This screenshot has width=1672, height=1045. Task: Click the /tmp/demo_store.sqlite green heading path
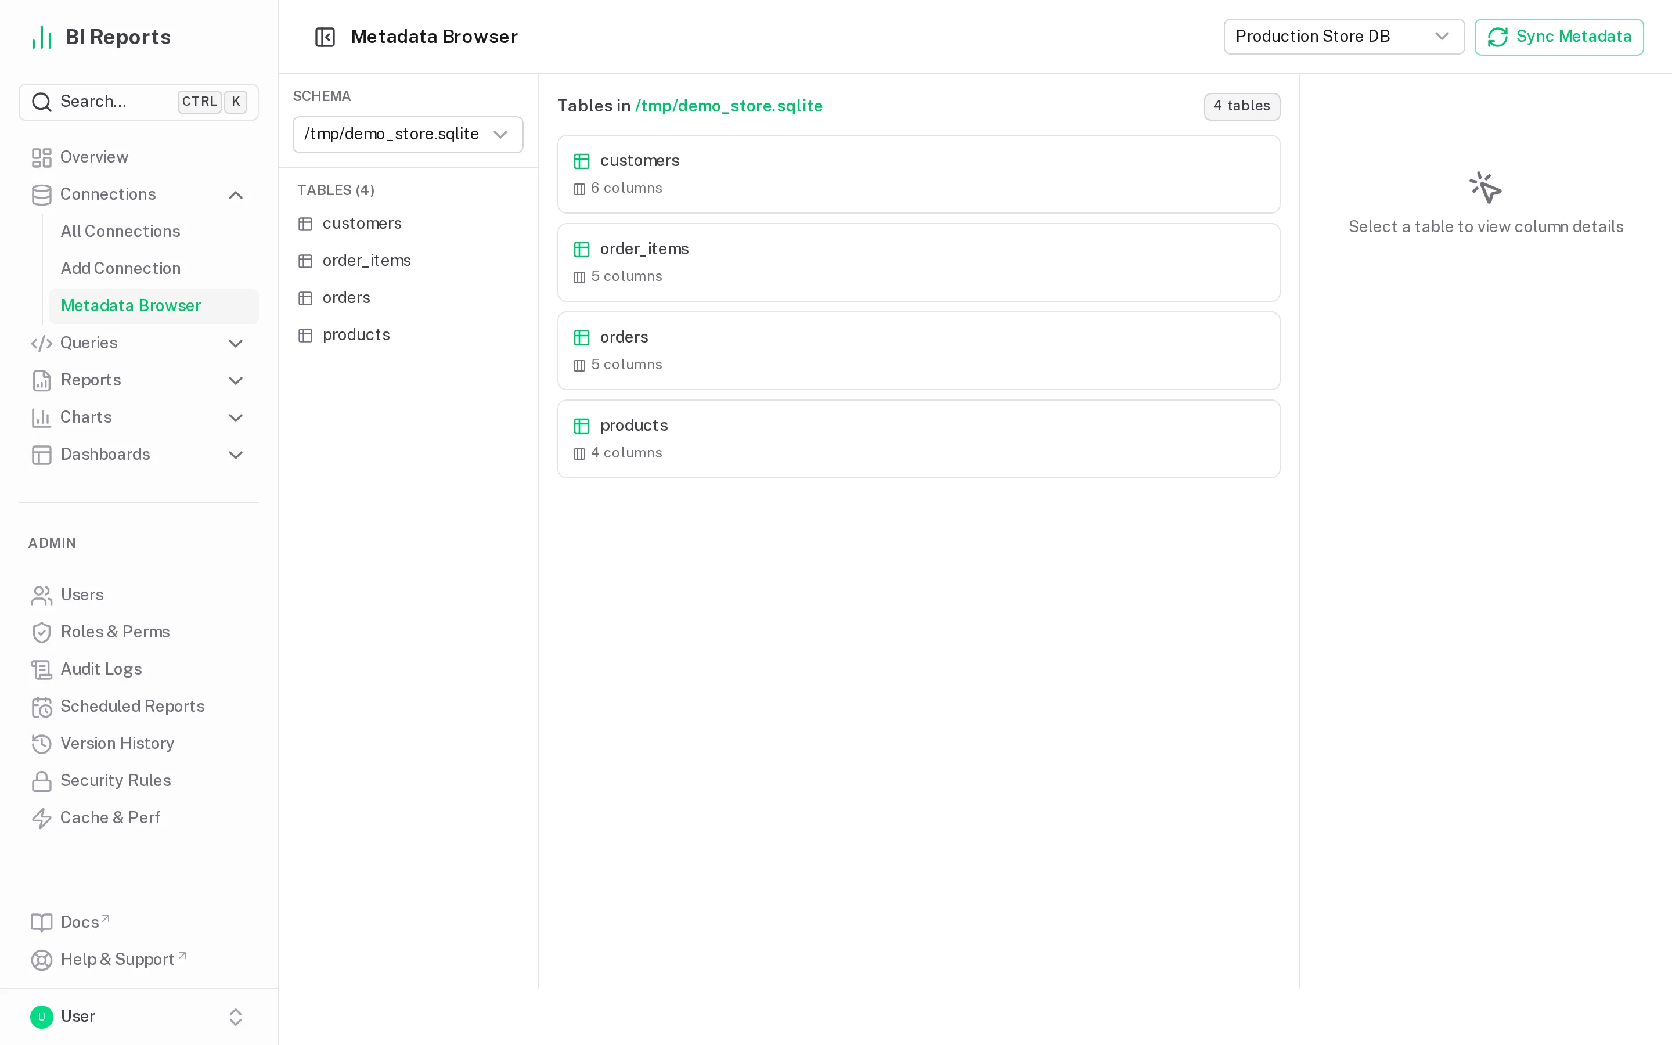(x=729, y=106)
